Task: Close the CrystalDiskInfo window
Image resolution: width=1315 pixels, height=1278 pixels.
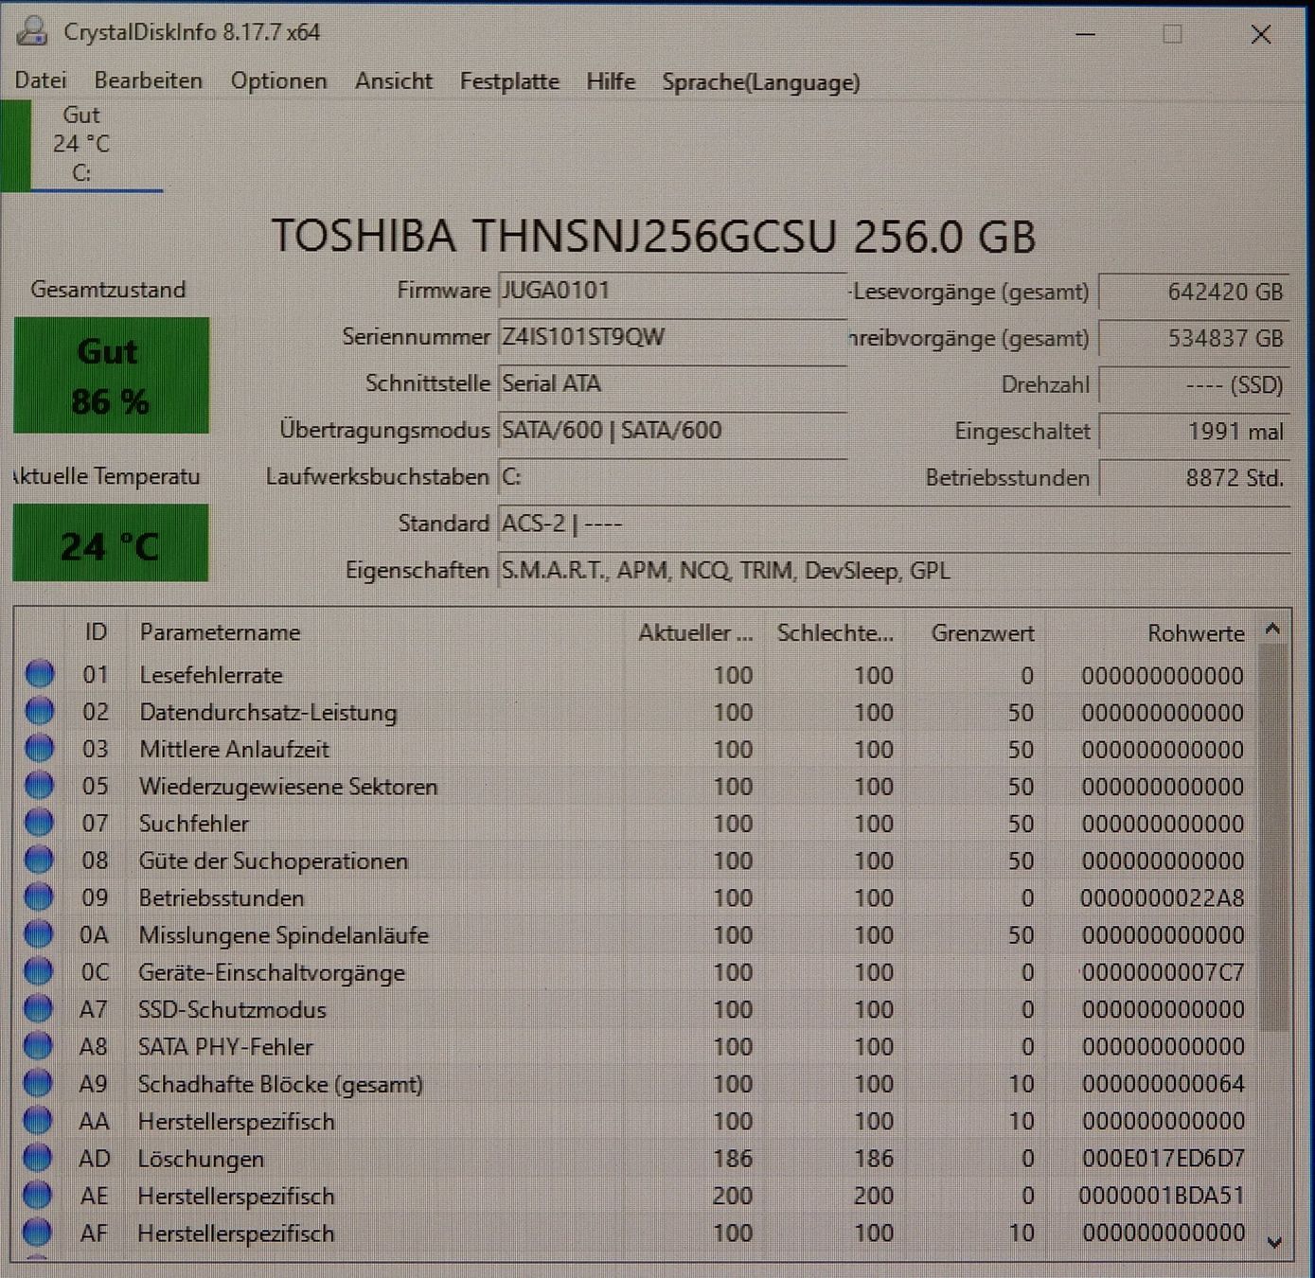Action: click(x=1260, y=35)
